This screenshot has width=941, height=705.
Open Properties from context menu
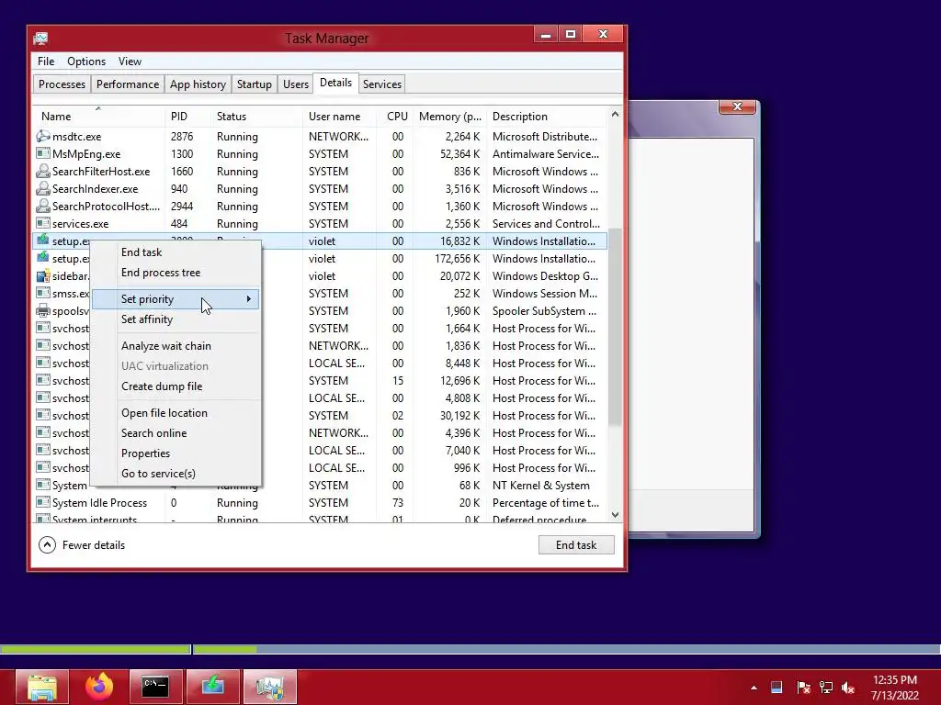pyautogui.click(x=145, y=453)
